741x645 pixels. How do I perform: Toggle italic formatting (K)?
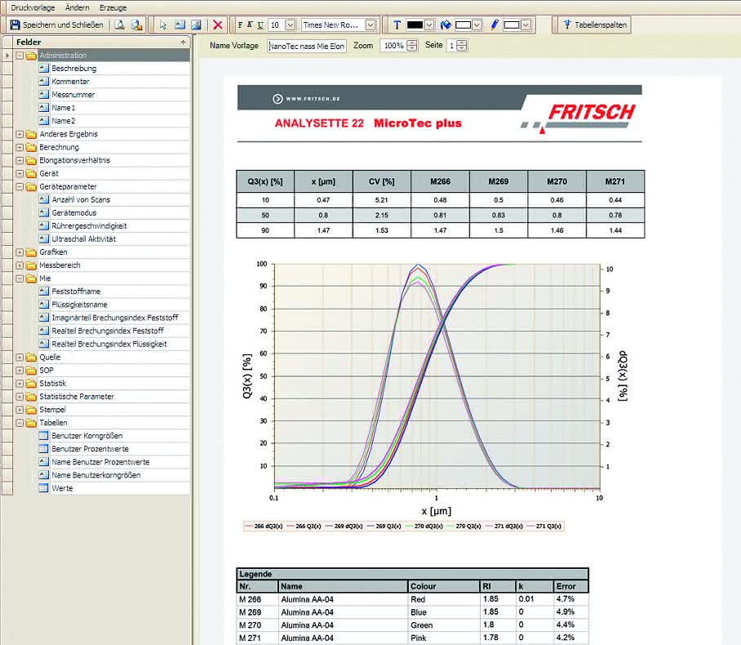[x=250, y=24]
